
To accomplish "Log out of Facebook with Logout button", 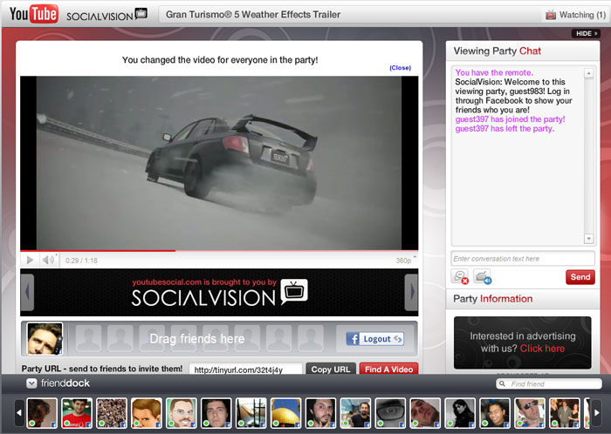I will [x=374, y=339].
